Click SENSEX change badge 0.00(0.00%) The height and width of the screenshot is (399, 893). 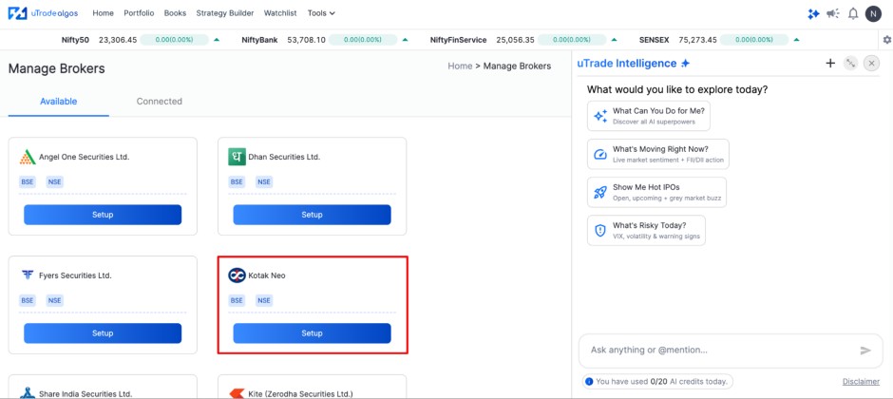754,40
